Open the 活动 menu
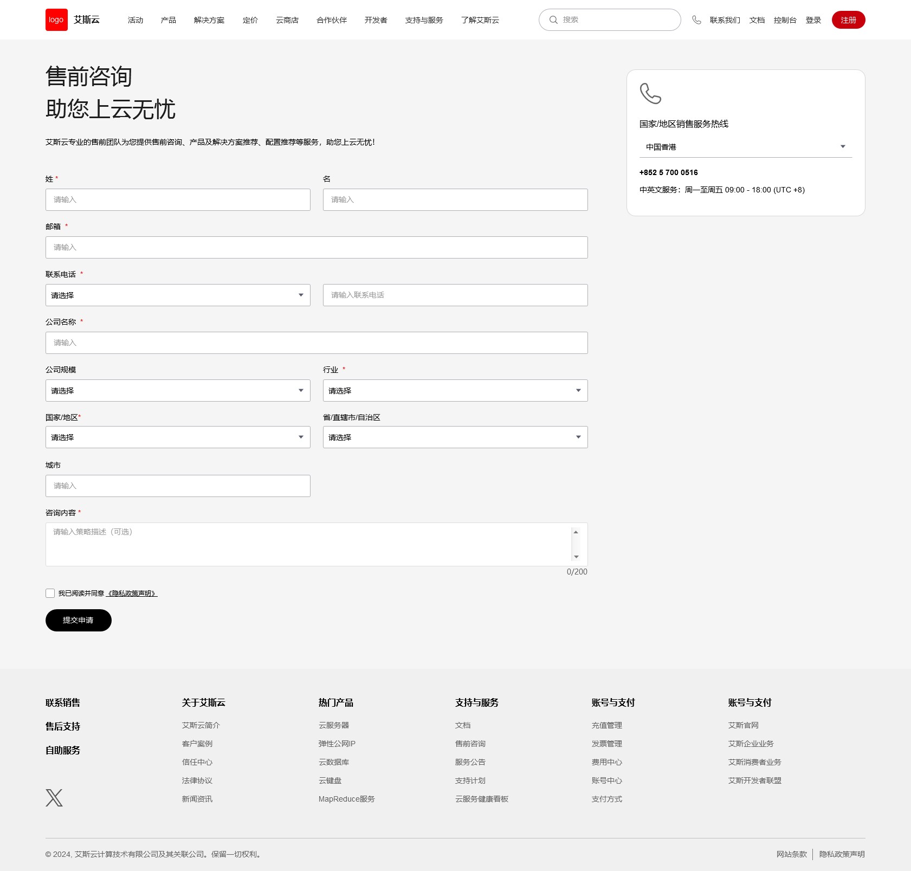 click(x=135, y=20)
